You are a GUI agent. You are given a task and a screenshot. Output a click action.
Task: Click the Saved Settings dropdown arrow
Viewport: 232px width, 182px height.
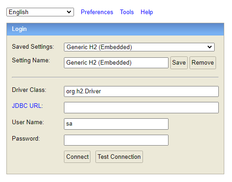pos(210,47)
